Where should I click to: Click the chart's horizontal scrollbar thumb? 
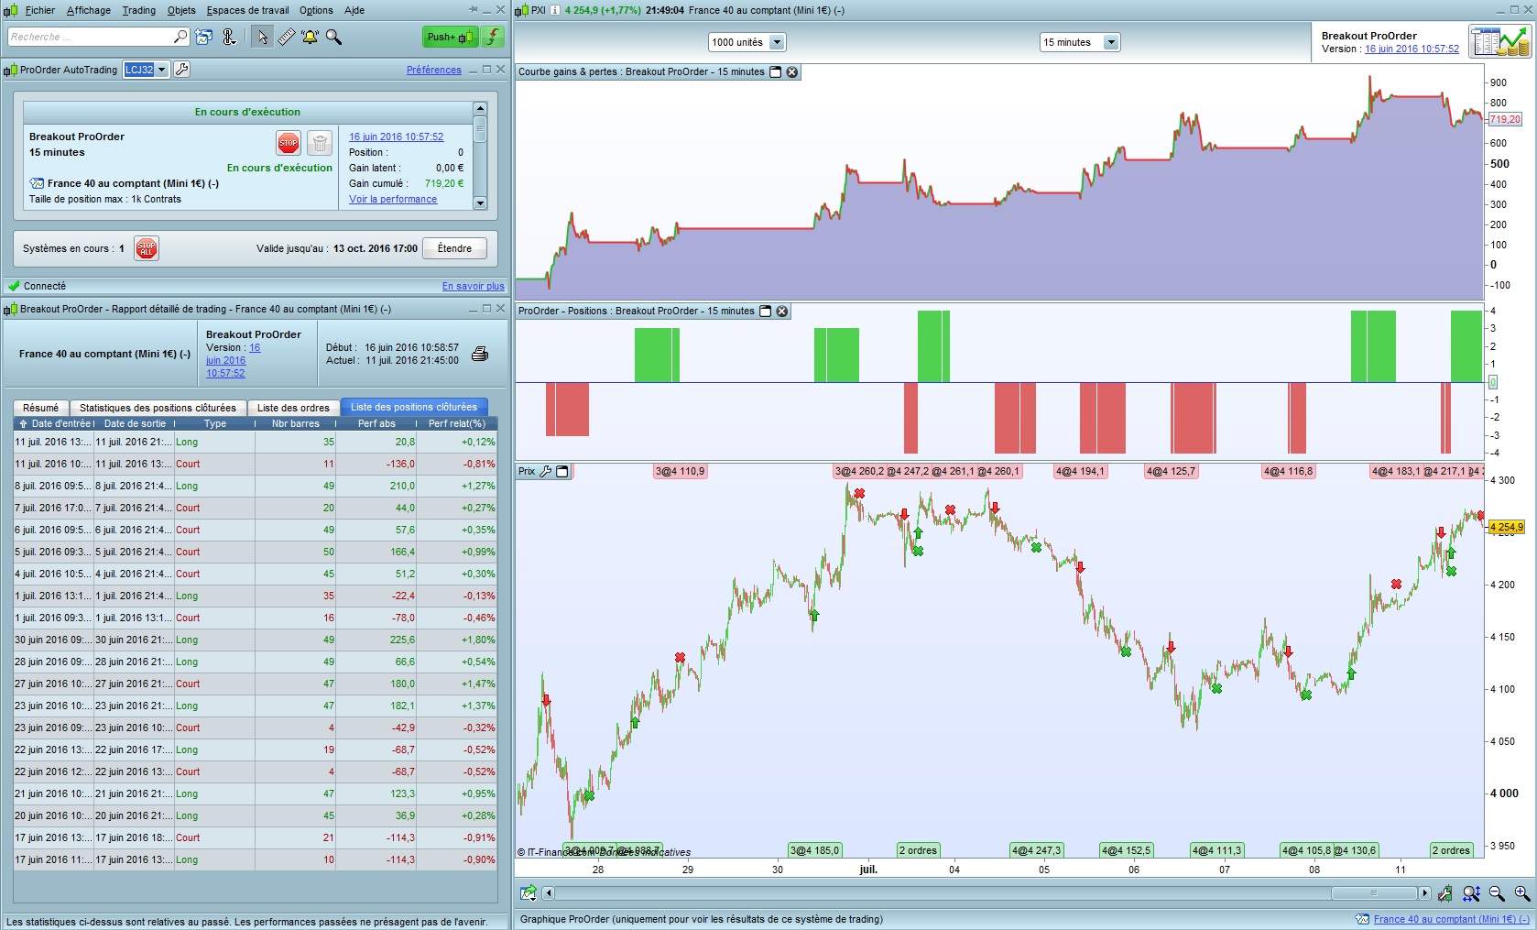1373,893
